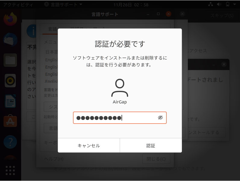
Task: Open Thunderbird mail from the dock
Action: coord(10,40)
